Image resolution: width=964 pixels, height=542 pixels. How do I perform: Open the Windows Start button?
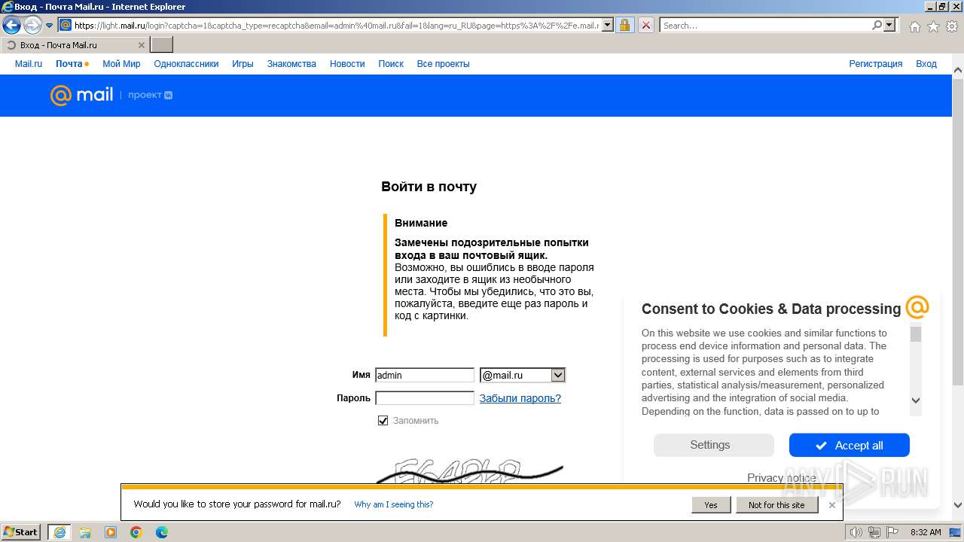click(21, 532)
